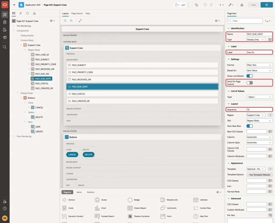275x223 pixels.
Task: Open the Page Search tab
Action: [x=77, y=13]
